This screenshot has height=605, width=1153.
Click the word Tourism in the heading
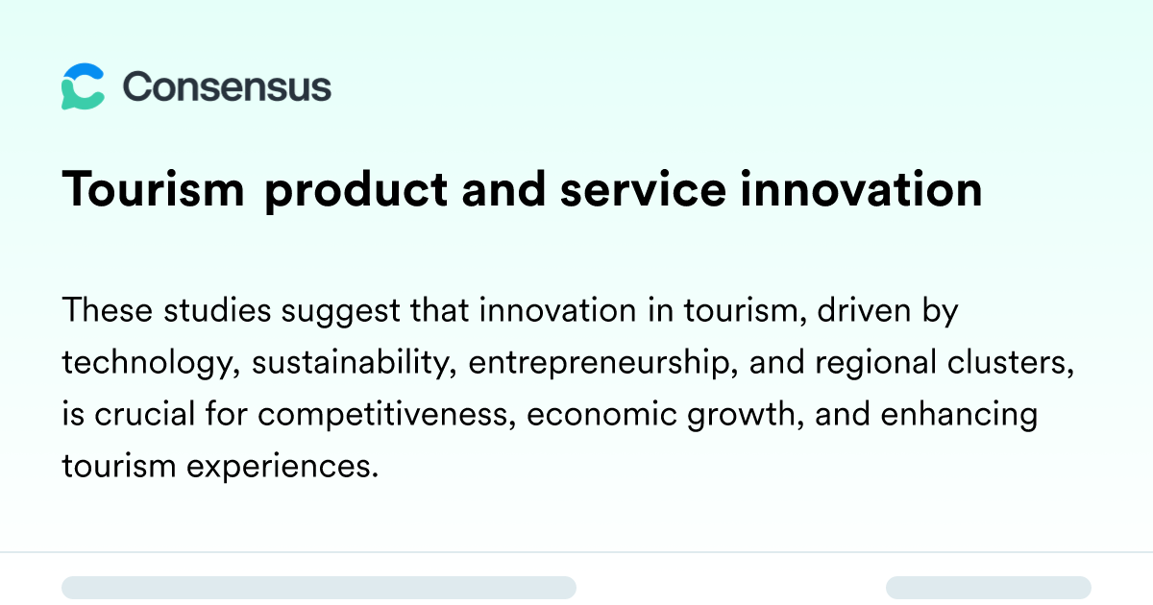coord(154,190)
